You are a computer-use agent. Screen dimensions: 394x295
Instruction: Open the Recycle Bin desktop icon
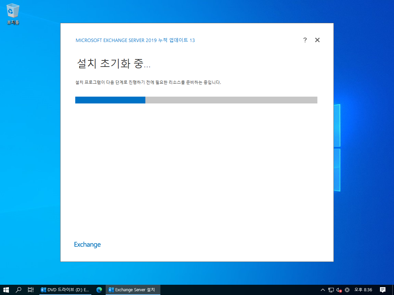13,14
